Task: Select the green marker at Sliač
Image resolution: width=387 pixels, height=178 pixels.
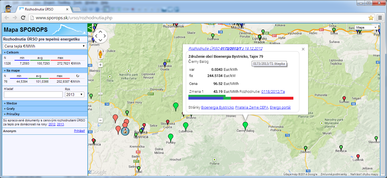Action: click(139, 168)
